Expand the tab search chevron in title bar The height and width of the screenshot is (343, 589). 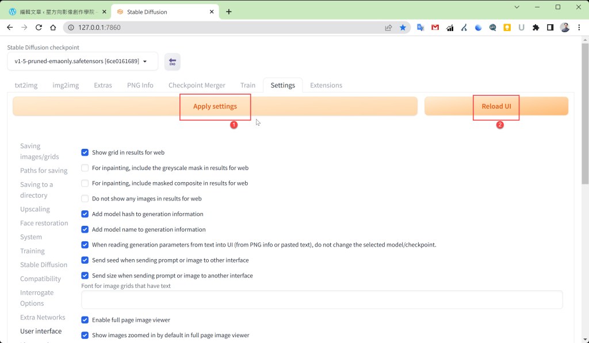click(517, 7)
